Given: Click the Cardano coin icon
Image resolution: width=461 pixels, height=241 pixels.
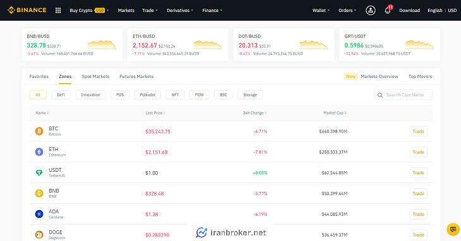Looking at the screenshot, I should (x=39, y=214).
